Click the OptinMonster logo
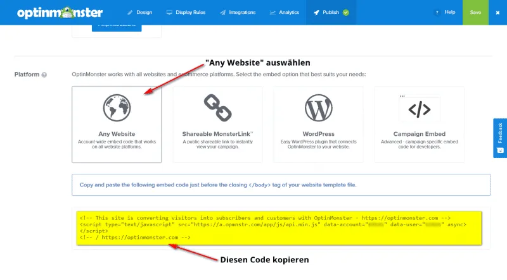Viewport: 507px width, 280px height. click(60, 13)
